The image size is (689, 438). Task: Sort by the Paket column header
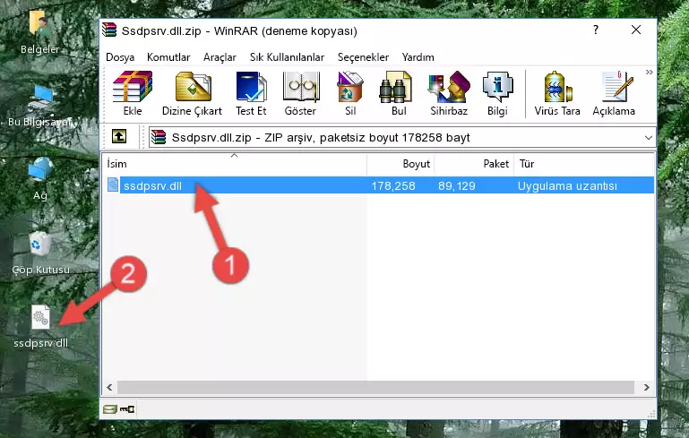tap(474, 164)
